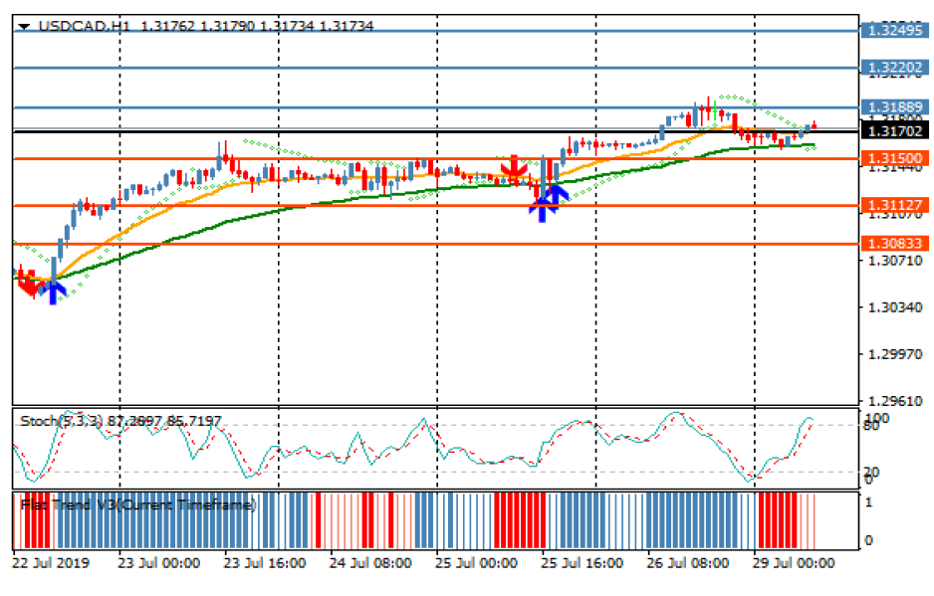Click the 29 Jul 00:00 time label
The width and height of the screenshot is (934, 596).
tap(794, 563)
